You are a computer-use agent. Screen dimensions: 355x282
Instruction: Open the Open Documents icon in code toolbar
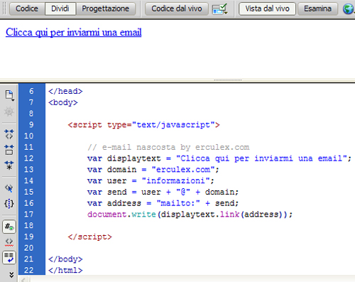9,95
